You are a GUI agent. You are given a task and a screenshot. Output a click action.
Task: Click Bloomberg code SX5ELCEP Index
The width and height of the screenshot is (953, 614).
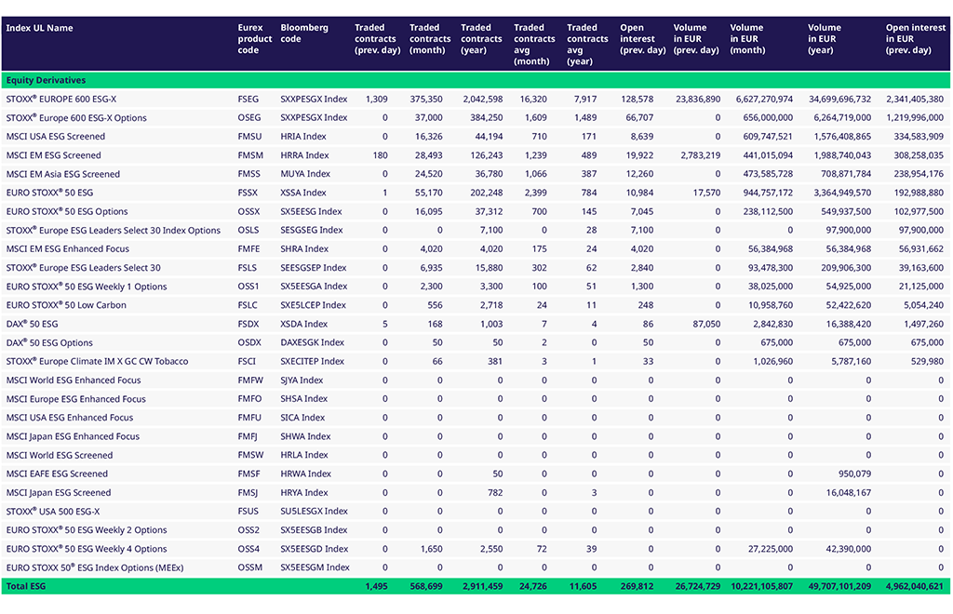(313, 305)
